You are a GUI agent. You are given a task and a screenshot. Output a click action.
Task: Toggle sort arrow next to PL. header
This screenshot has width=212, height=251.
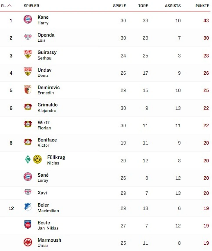point(10,6)
